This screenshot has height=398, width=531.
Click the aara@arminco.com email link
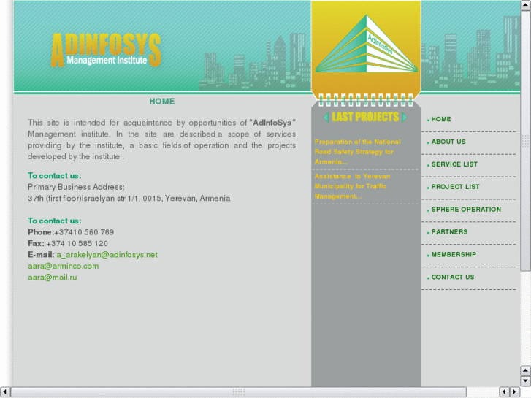pos(64,266)
